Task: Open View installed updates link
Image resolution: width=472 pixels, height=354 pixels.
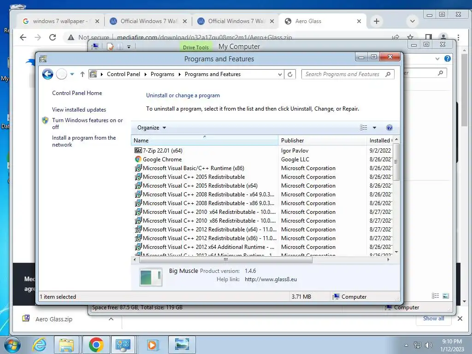Action: tap(79, 110)
